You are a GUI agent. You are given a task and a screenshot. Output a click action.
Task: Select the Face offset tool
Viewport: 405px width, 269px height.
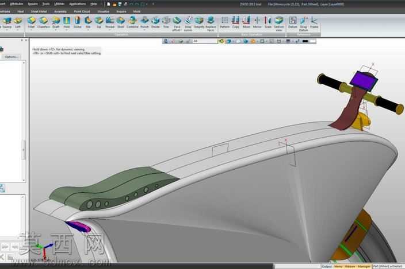click(177, 24)
